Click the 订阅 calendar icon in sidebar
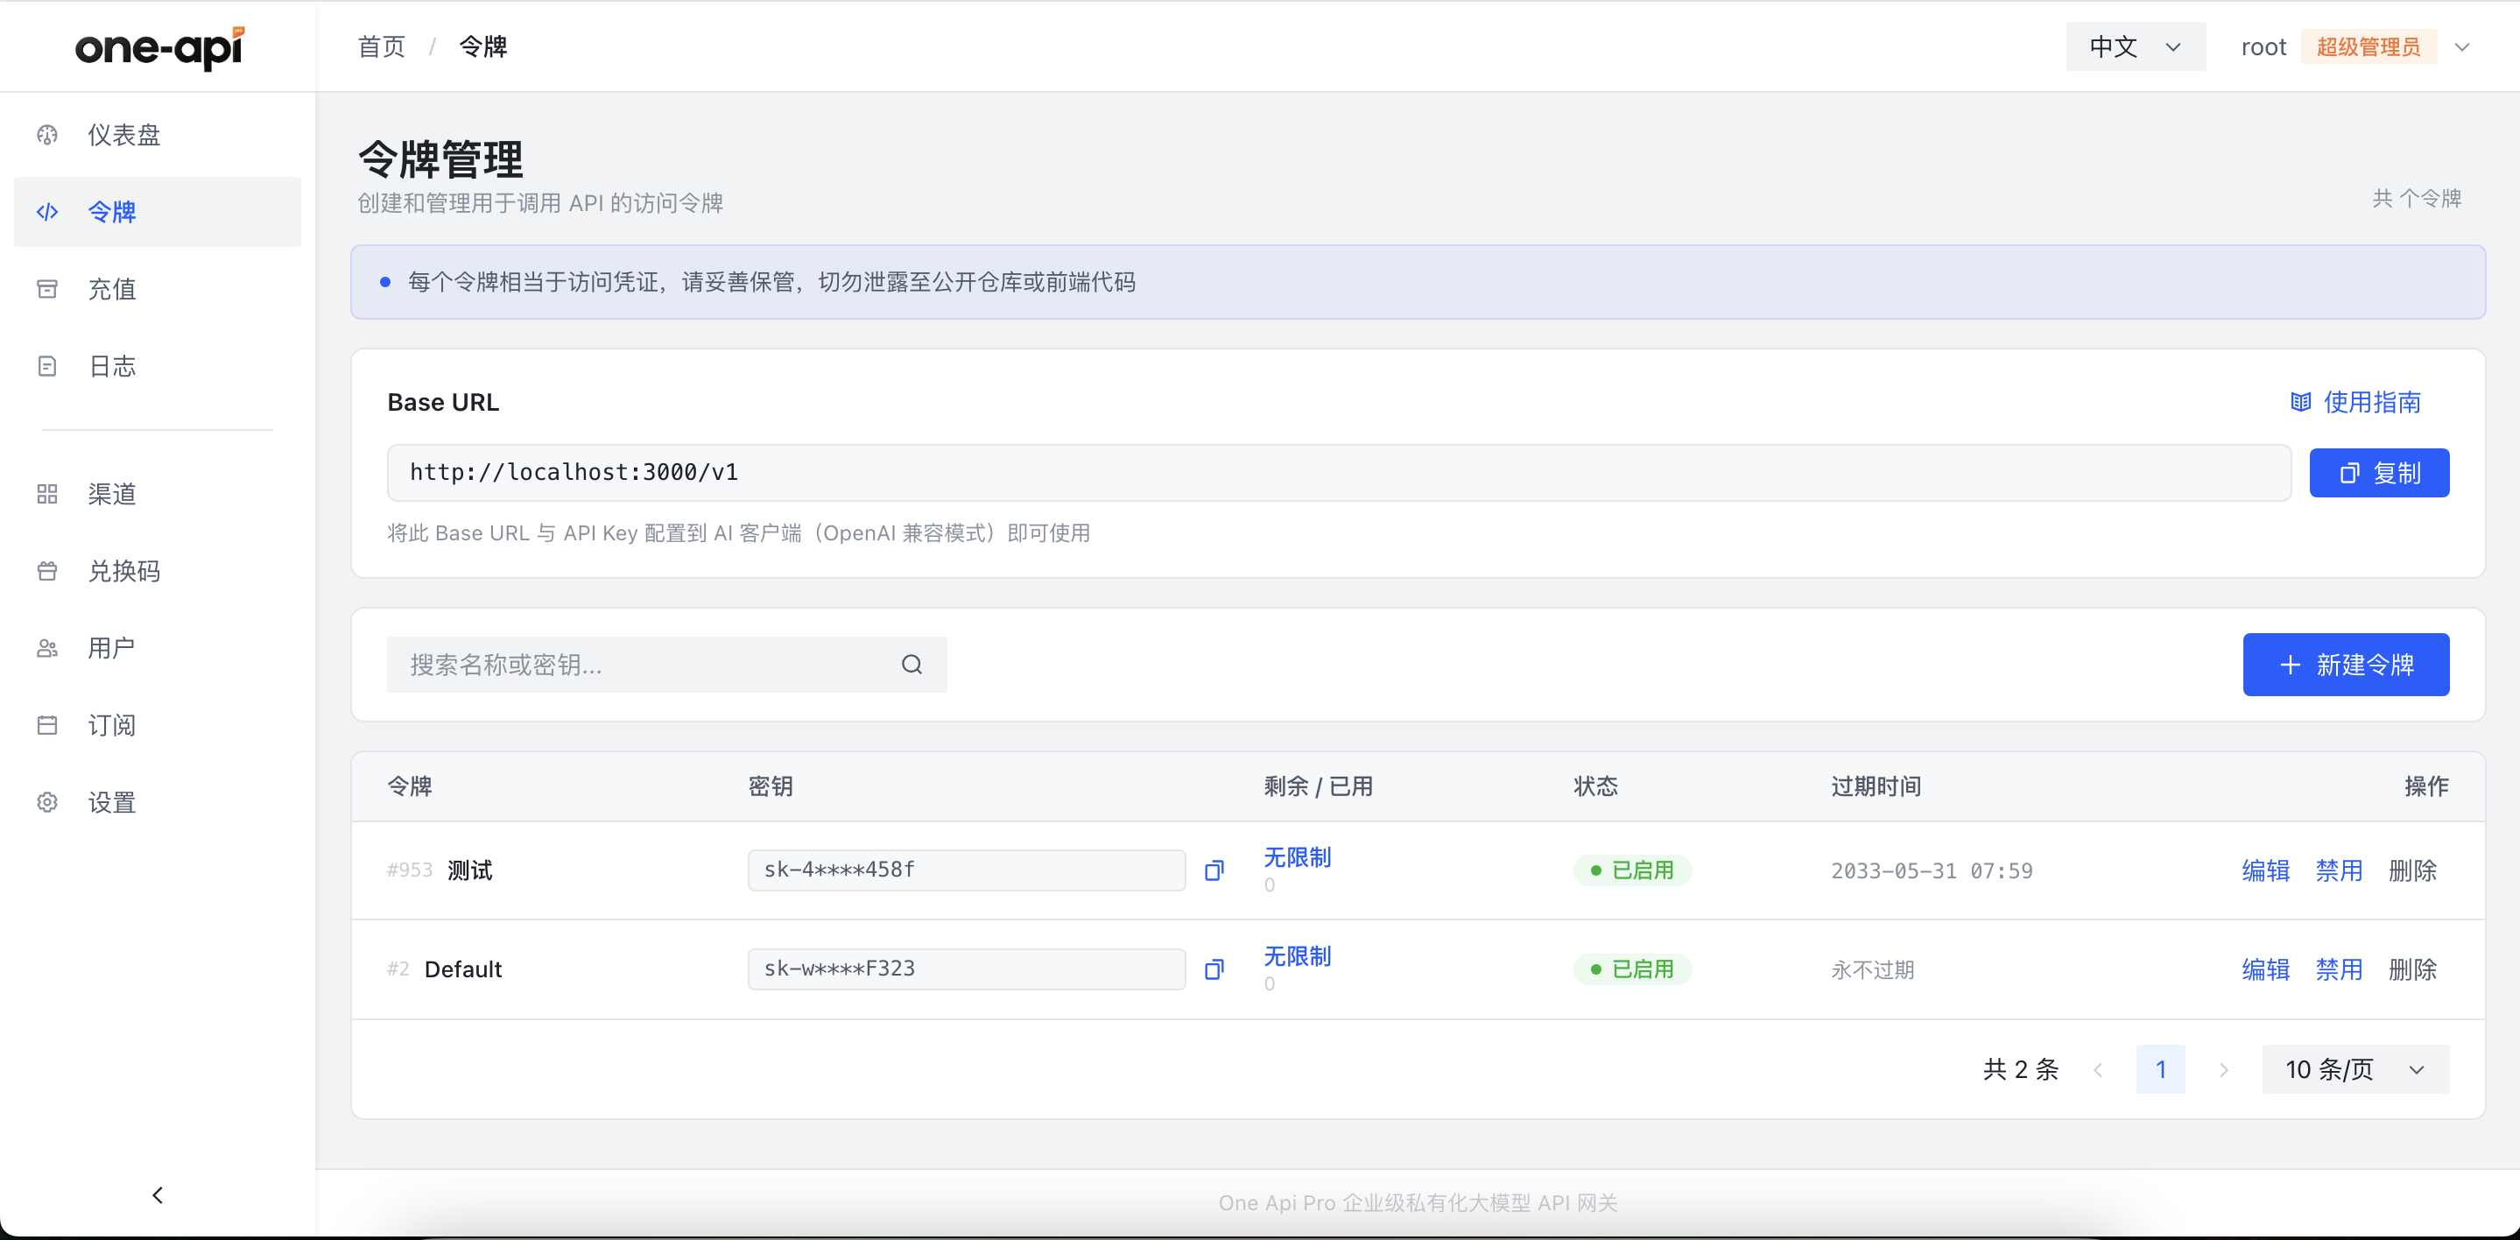This screenshot has height=1240, width=2520. 47,725
